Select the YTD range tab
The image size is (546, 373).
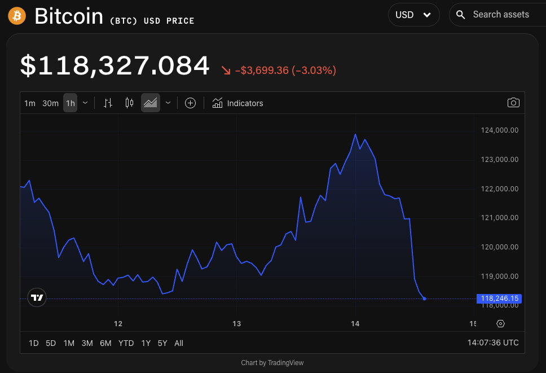coord(126,343)
